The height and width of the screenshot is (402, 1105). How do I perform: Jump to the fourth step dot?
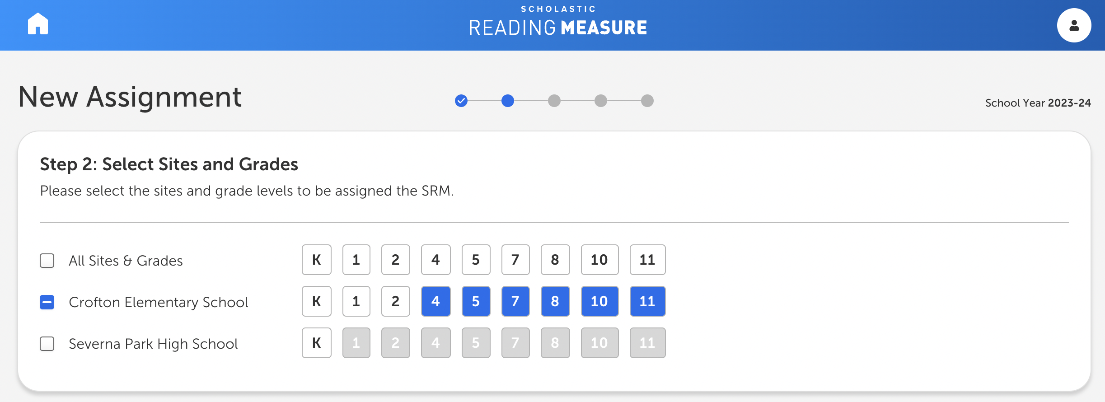pyautogui.click(x=601, y=101)
